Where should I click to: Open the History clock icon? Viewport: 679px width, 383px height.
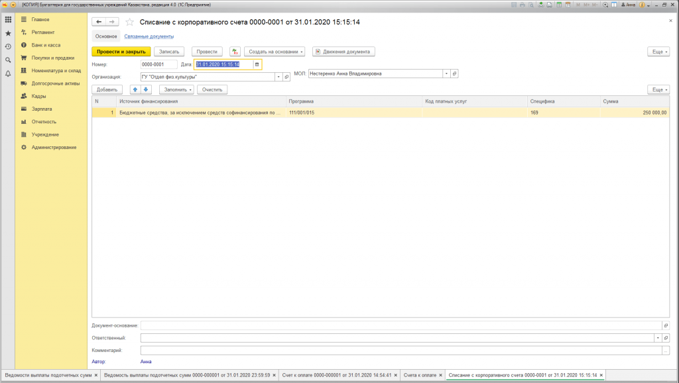click(x=8, y=46)
